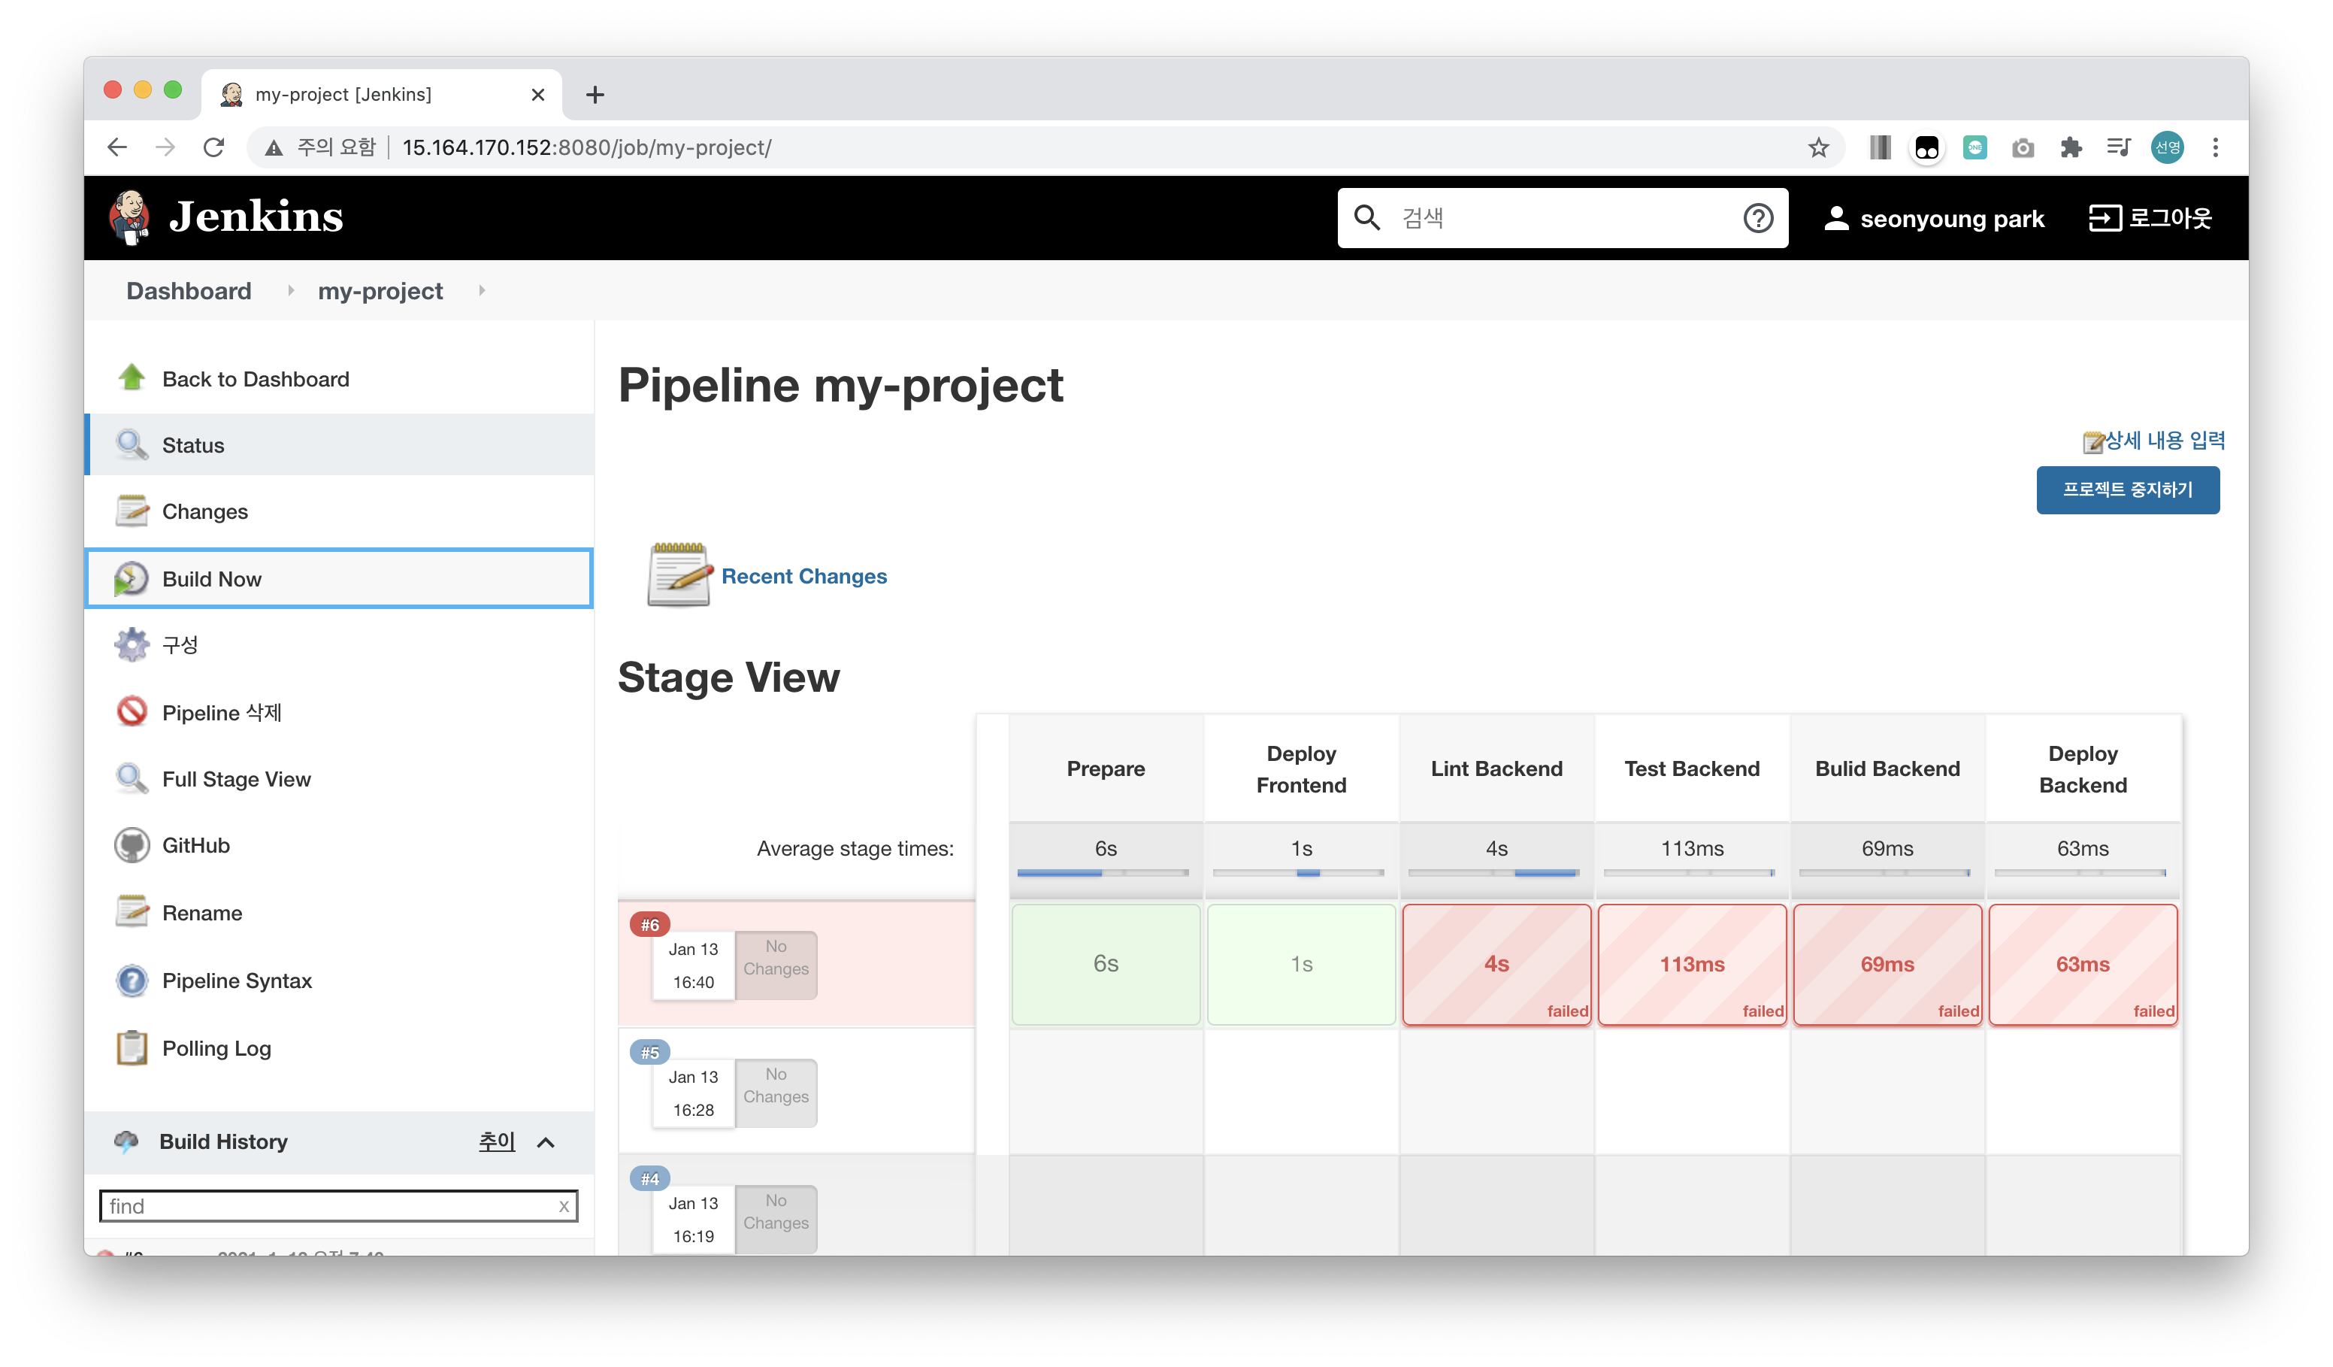Click the failed Lint Backend stage cell

point(1496,964)
